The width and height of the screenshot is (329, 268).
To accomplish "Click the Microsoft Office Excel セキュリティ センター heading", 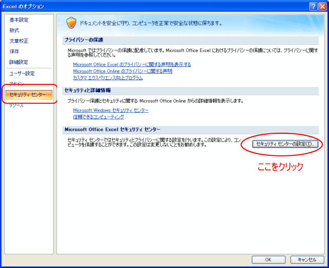I will (113, 130).
